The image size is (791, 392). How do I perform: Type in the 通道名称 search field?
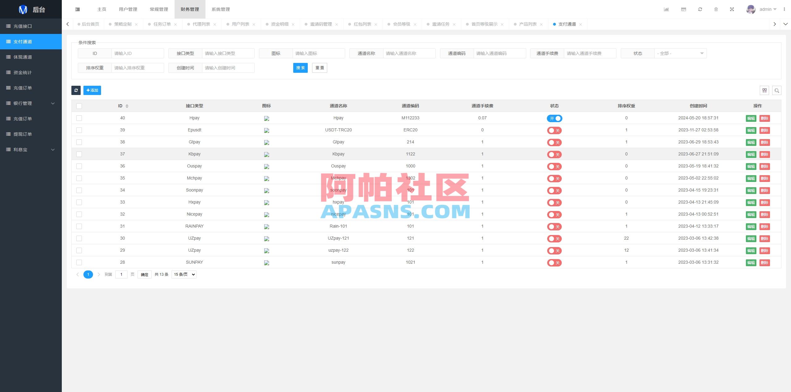tap(409, 53)
